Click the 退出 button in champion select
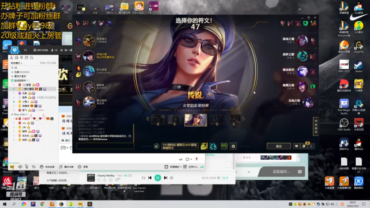370x208 pixels. pyautogui.click(x=279, y=146)
